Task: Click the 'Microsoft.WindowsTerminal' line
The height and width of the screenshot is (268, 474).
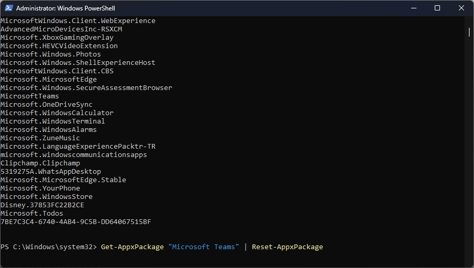Action: coord(53,121)
